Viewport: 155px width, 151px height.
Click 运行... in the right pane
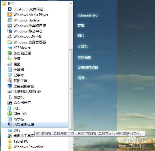pos(82,78)
